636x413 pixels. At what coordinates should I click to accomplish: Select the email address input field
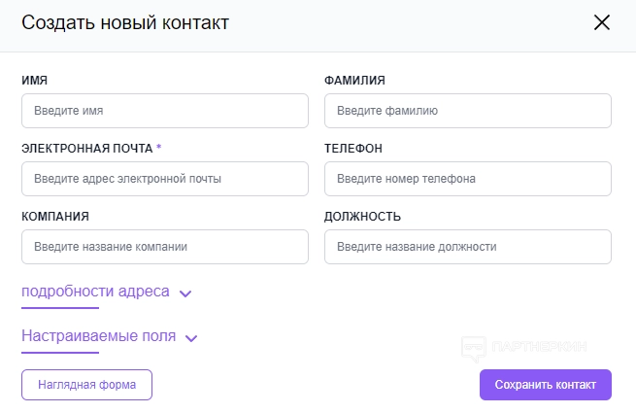point(165,179)
